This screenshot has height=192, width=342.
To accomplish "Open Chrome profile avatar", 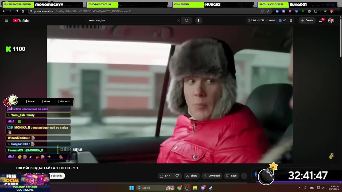I will (332, 11).
